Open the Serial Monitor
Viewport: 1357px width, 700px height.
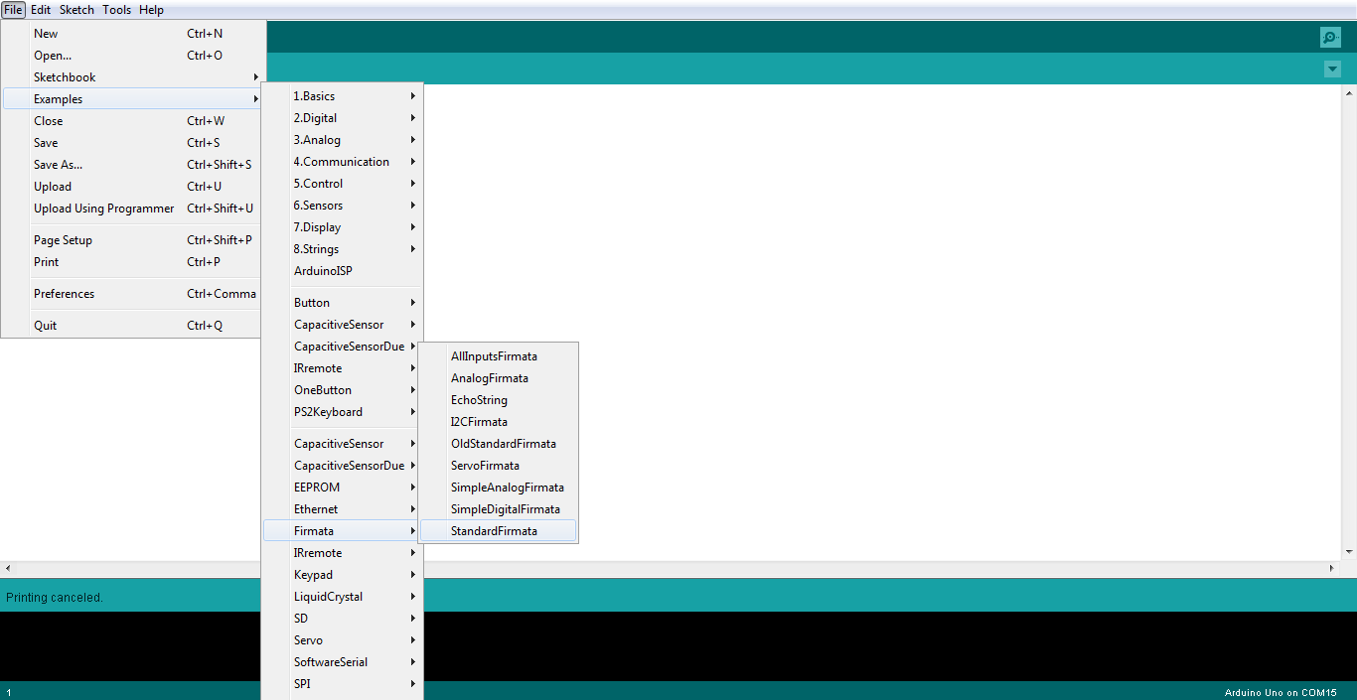pos(1330,37)
